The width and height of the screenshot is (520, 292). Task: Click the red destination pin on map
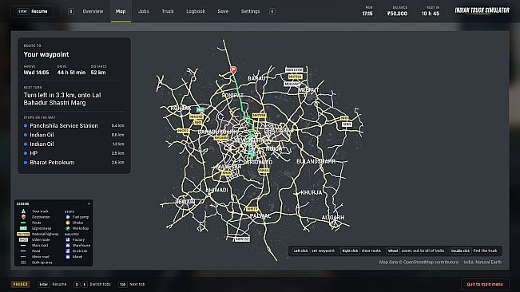click(x=233, y=70)
